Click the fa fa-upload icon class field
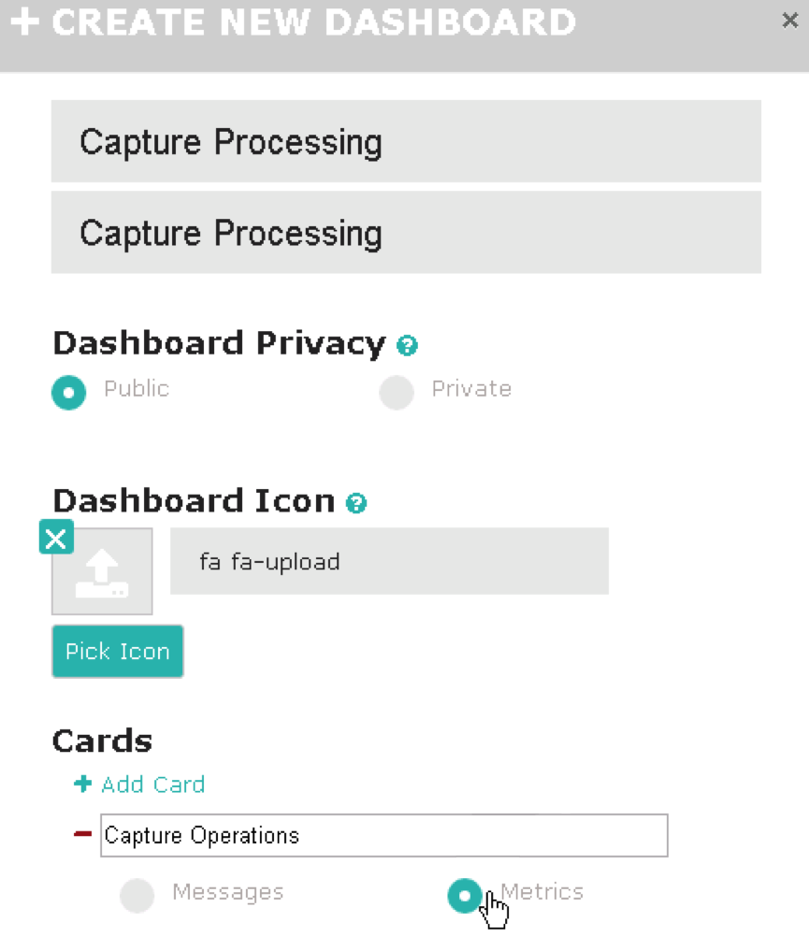The image size is (809, 936). click(x=389, y=561)
